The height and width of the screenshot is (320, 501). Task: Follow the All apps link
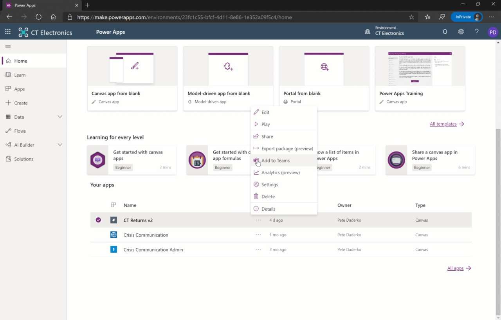459,268
